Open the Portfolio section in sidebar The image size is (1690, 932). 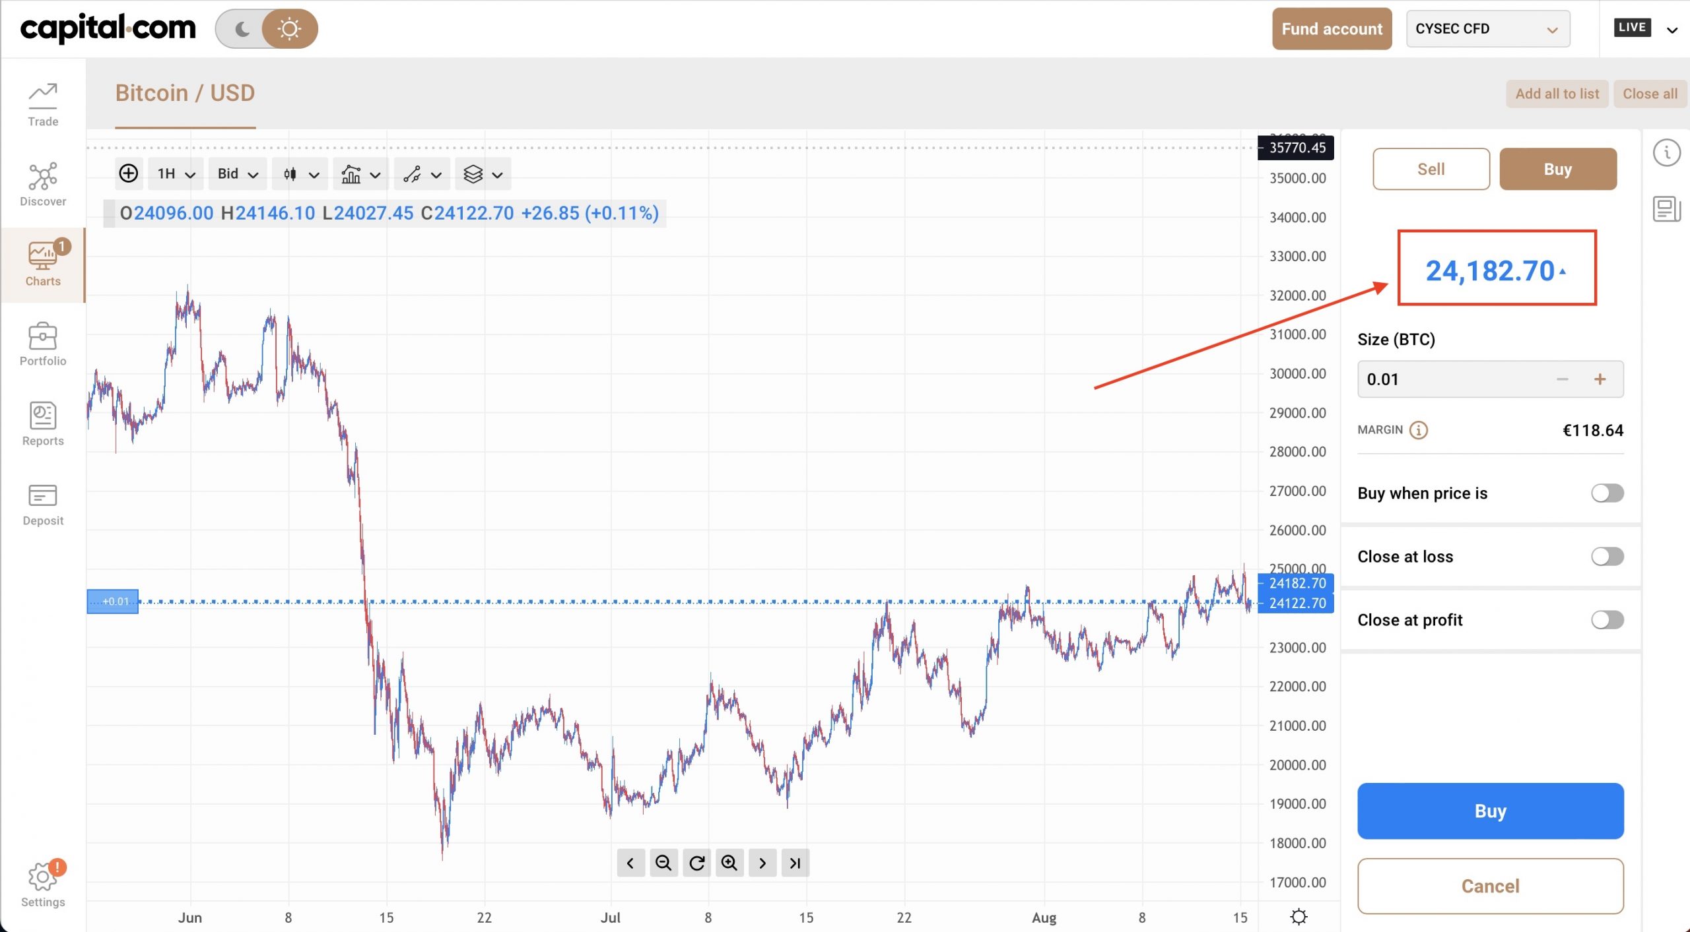pos(43,345)
